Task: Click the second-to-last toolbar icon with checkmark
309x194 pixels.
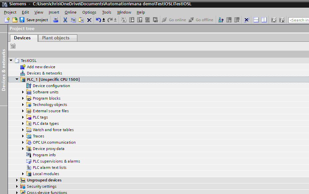Action: pyautogui.click(x=274, y=20)
